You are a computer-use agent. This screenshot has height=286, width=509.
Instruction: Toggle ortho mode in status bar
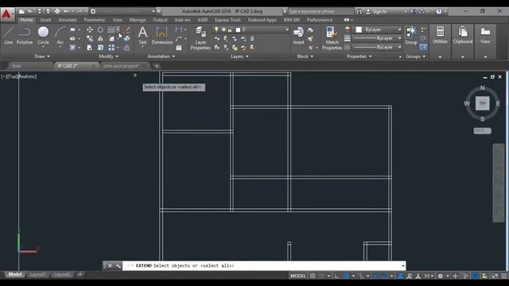click(337, 276)
